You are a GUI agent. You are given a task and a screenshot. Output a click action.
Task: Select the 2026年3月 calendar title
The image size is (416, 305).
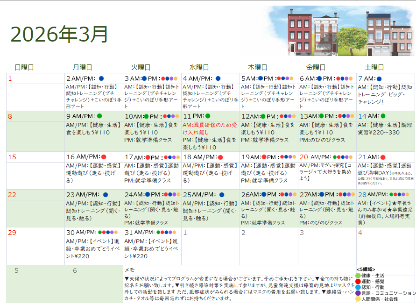(58, 33)
